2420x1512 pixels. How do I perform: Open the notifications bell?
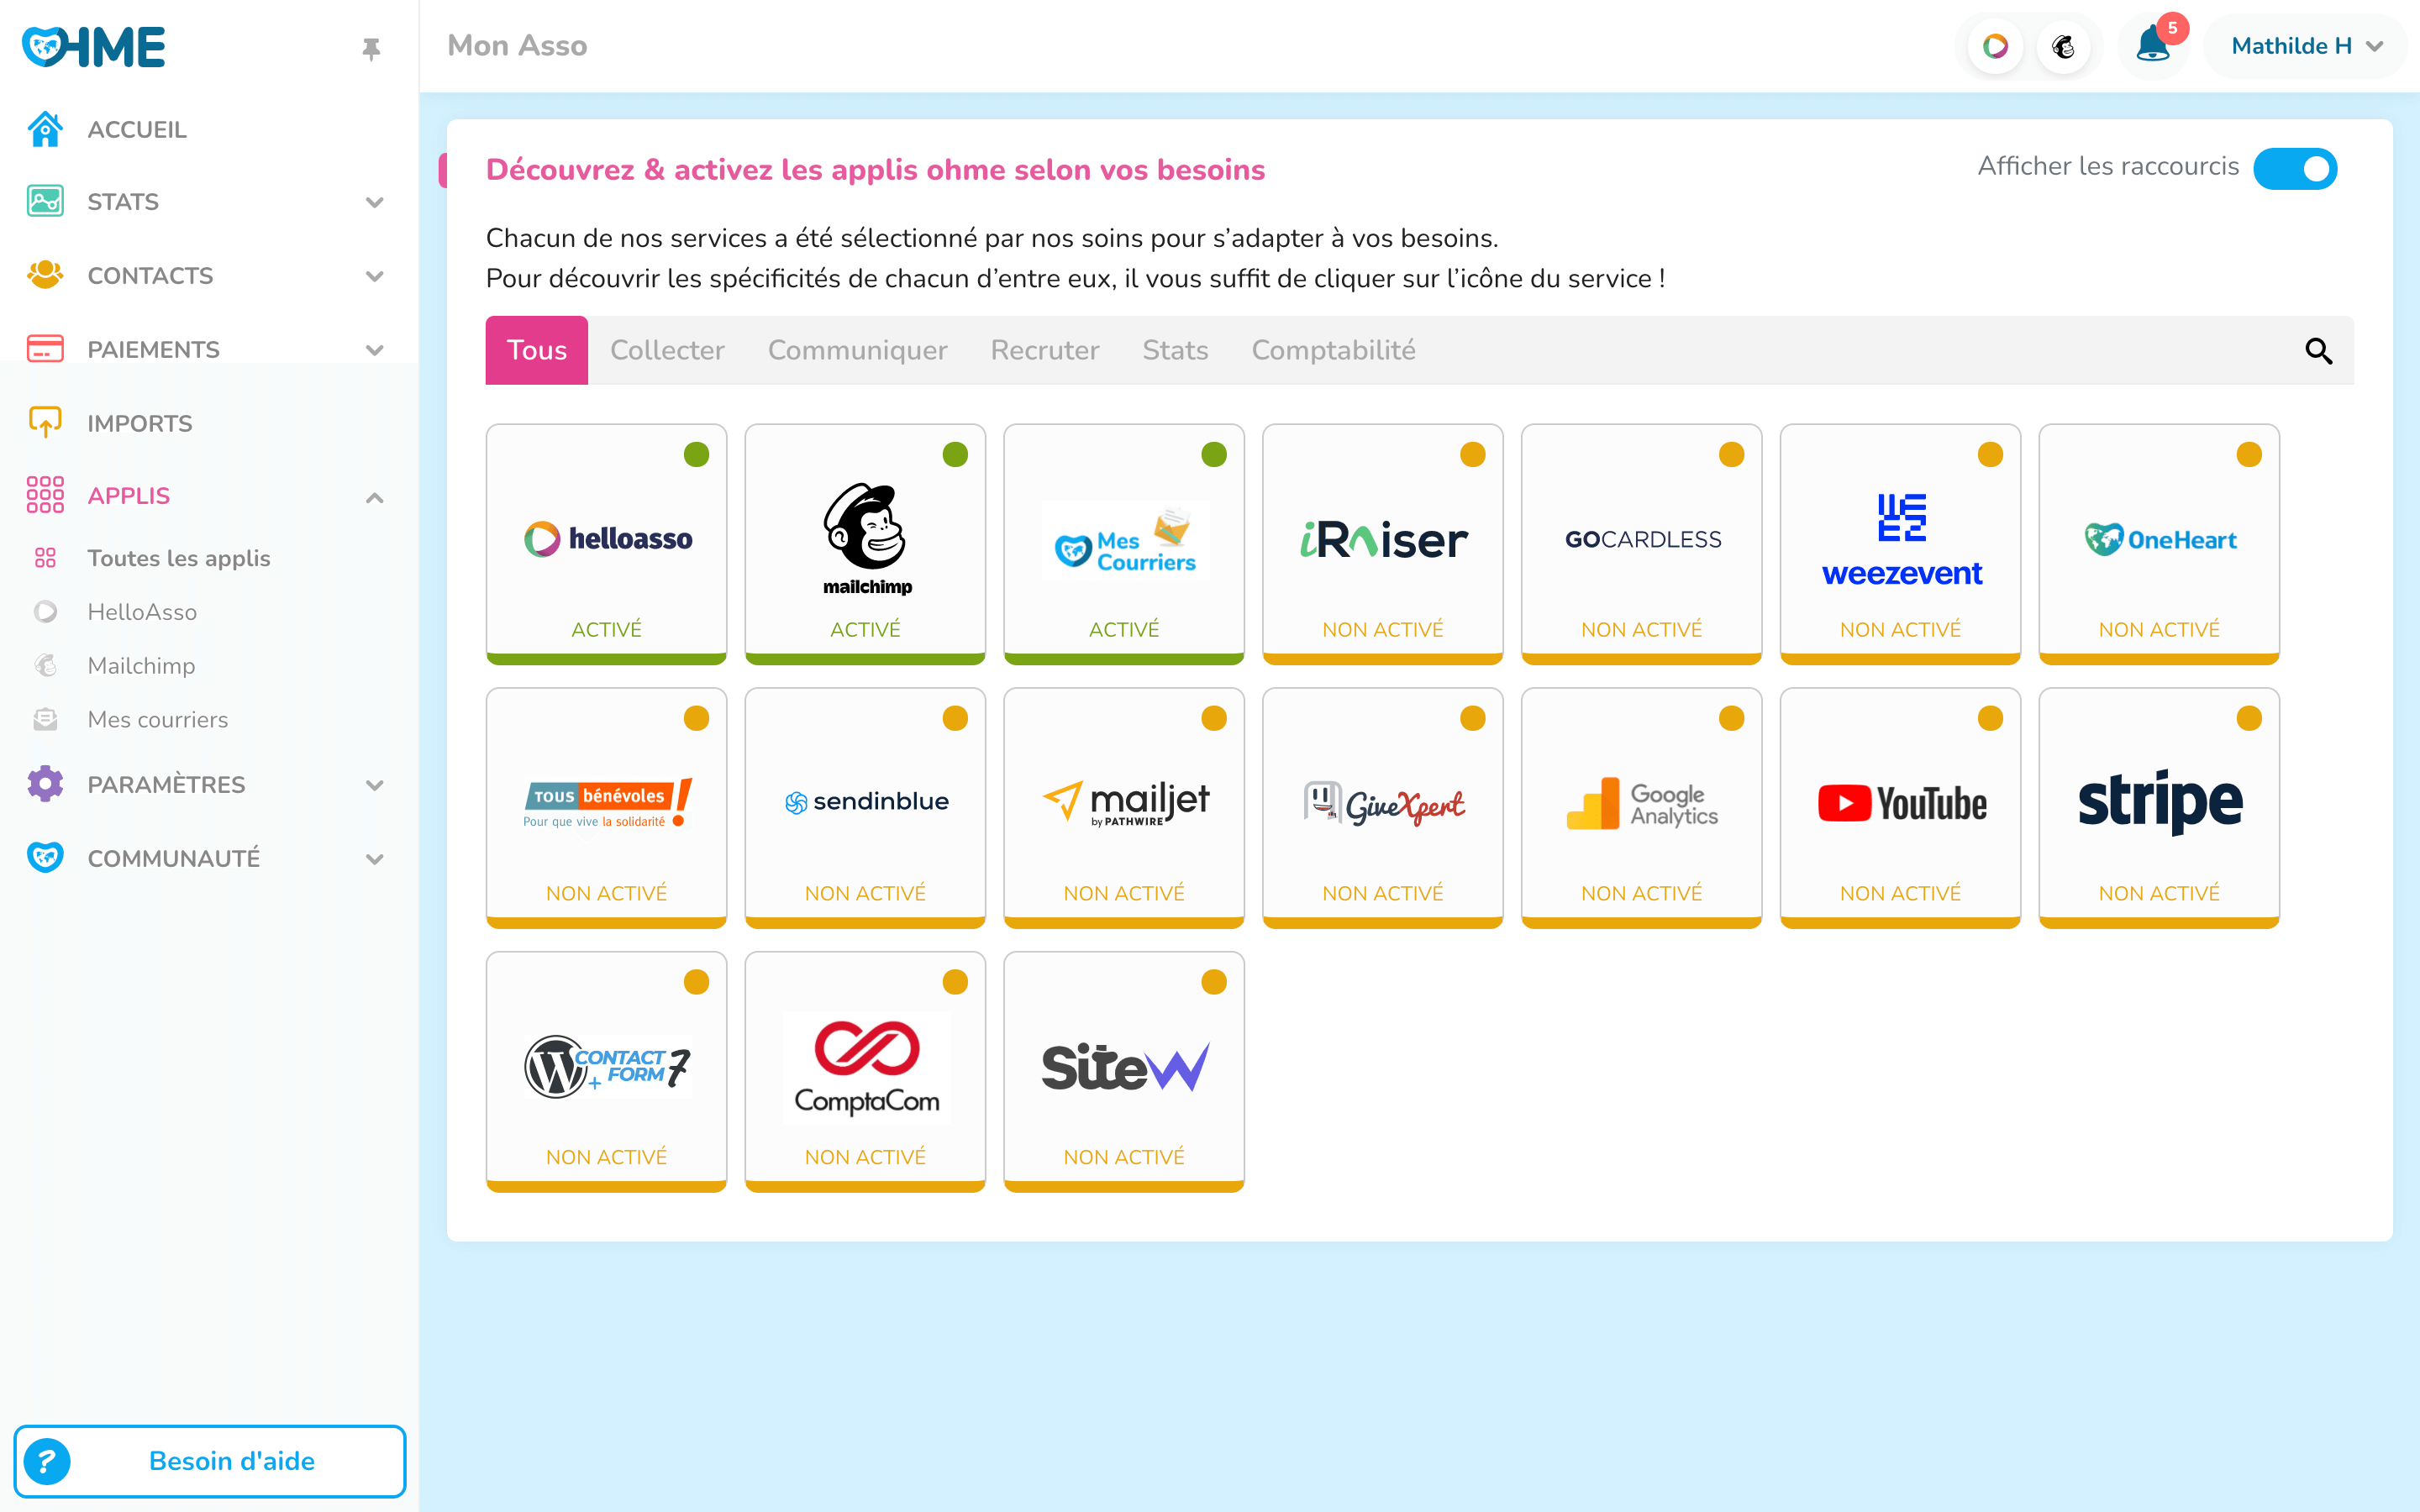pyautogui.click(x=2152, y=46)
